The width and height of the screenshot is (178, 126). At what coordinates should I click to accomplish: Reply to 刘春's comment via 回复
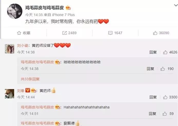153,97
